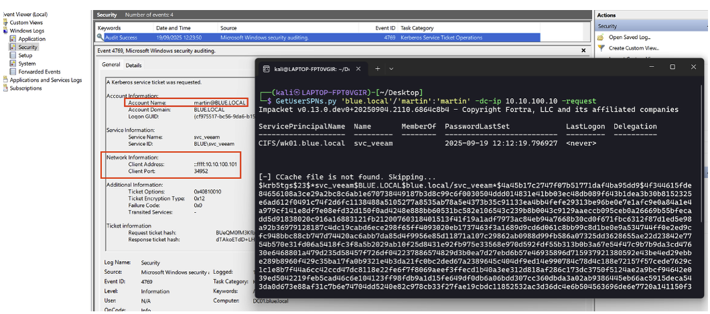
Task: Click the Setup log icon
Action: pos(13,56)
